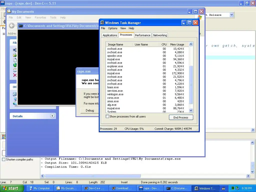Image resolution: width=256 pixels, height=192 pixels.
Task: Click compile log scroll left arrow
Action: pos(42,176)
